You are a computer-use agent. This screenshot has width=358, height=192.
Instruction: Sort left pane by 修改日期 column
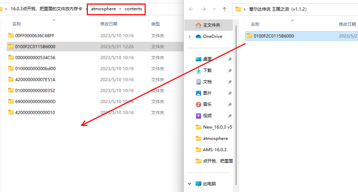[109, 24]
